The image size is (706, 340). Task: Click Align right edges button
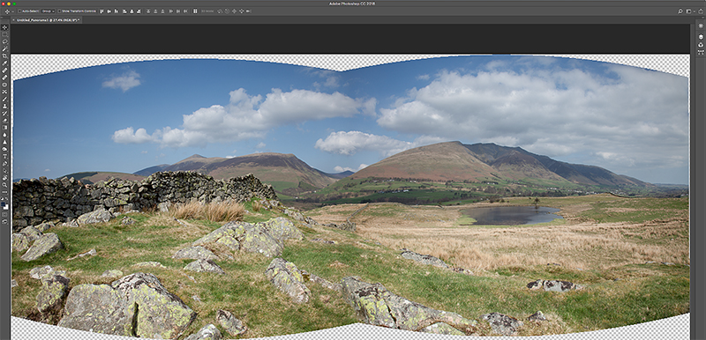139,11
